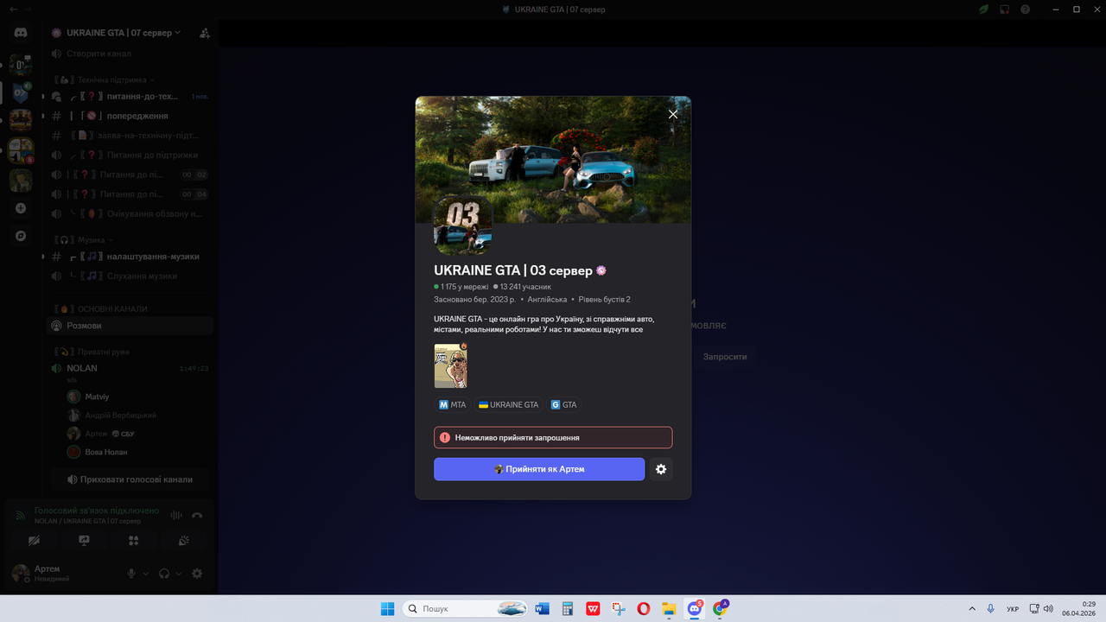Open Google Chrome from taskbar
The image size is (1106, 622).
(x=720, y=609)
